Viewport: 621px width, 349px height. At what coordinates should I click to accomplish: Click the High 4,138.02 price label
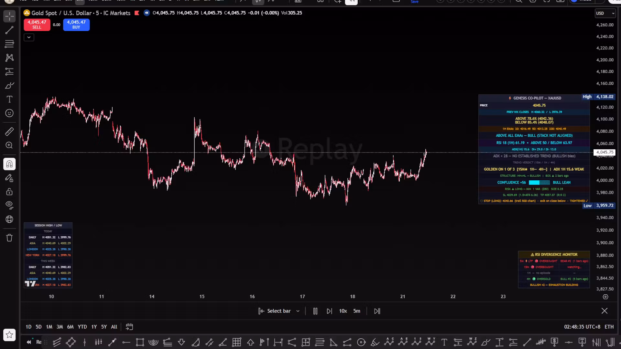[x=598, y=97]
